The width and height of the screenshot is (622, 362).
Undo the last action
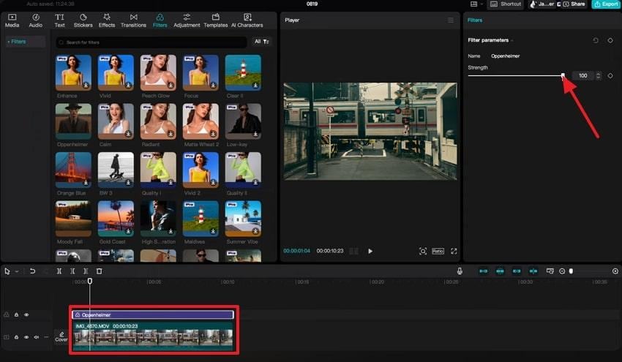click(x=32, y=271)
